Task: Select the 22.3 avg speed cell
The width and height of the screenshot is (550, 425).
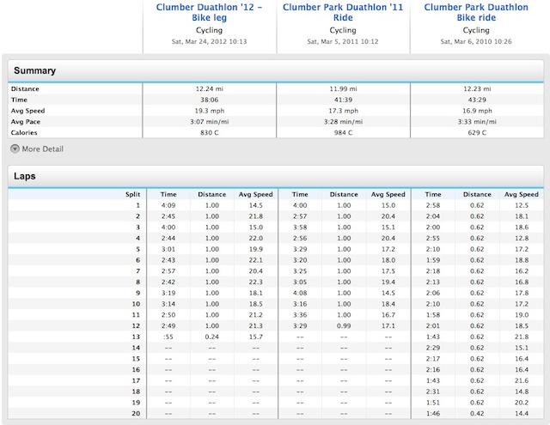Action: tap(256, 282)
